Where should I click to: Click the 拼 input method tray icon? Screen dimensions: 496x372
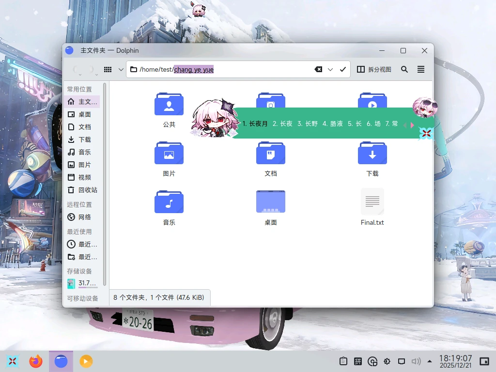358,361
